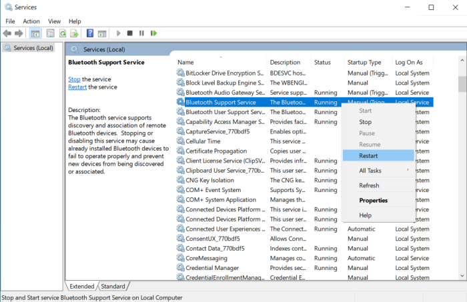Image resolution: width=467 pixels, height=302 pixels.
Task: Choose Stop in the context menu
Action: [378, 122]
